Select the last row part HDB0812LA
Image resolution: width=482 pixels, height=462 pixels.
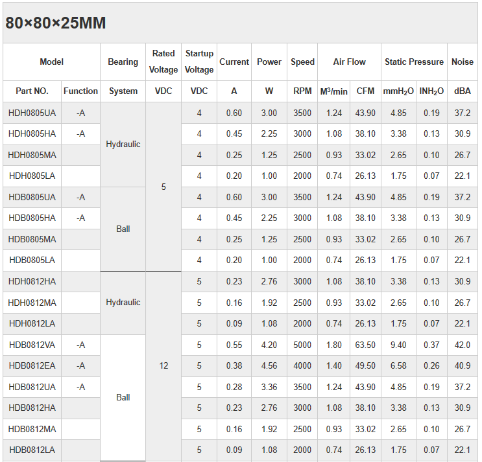click(32, 450)
